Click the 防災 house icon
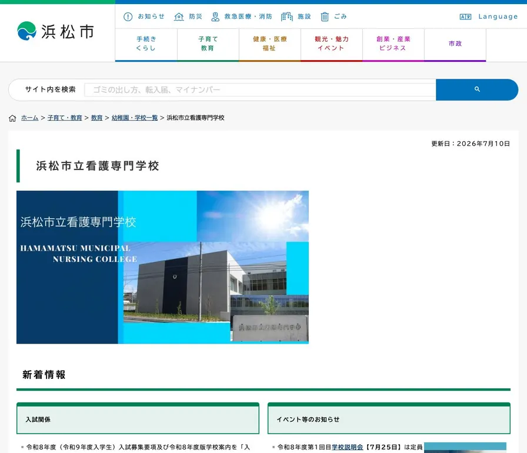This screenshot has width=527, height=453. tap(179, 16)
